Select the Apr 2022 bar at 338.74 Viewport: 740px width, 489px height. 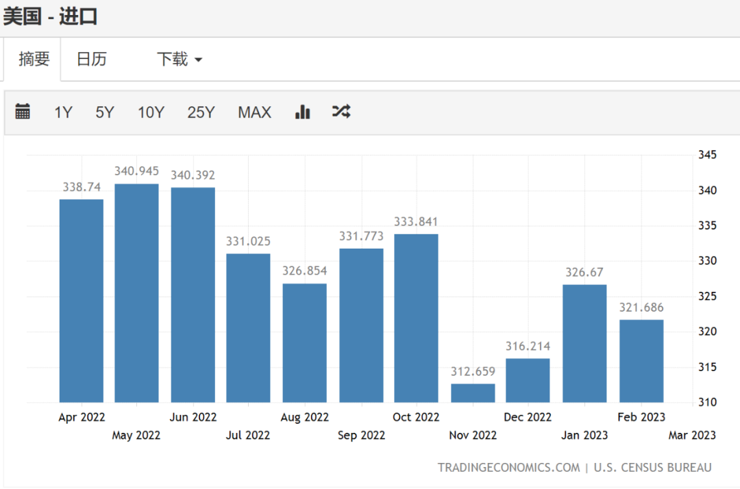[82, 301]
